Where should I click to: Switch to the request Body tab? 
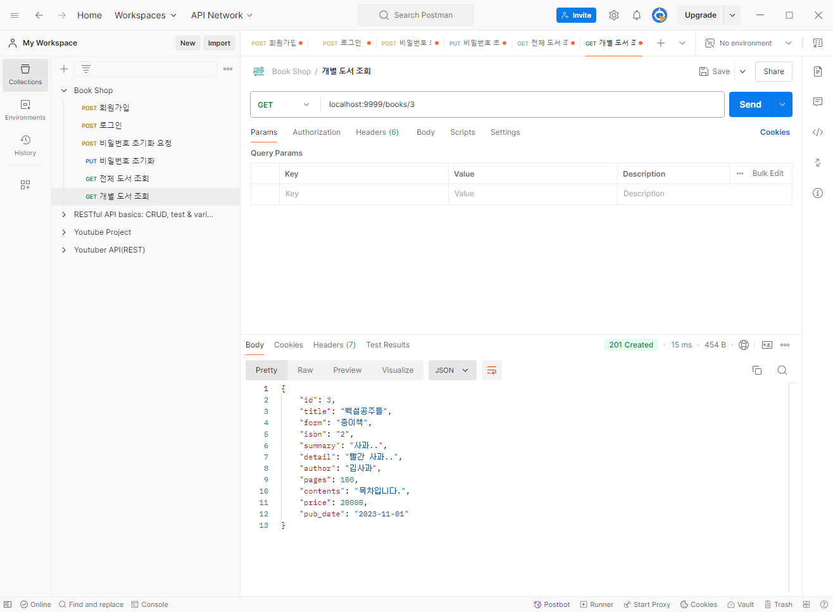(x=425, y=132)
